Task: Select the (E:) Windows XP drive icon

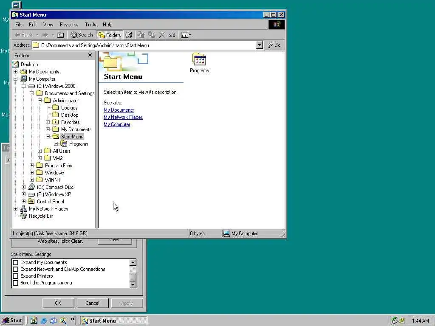Action: pyautogui.click(x=31, y=194)
